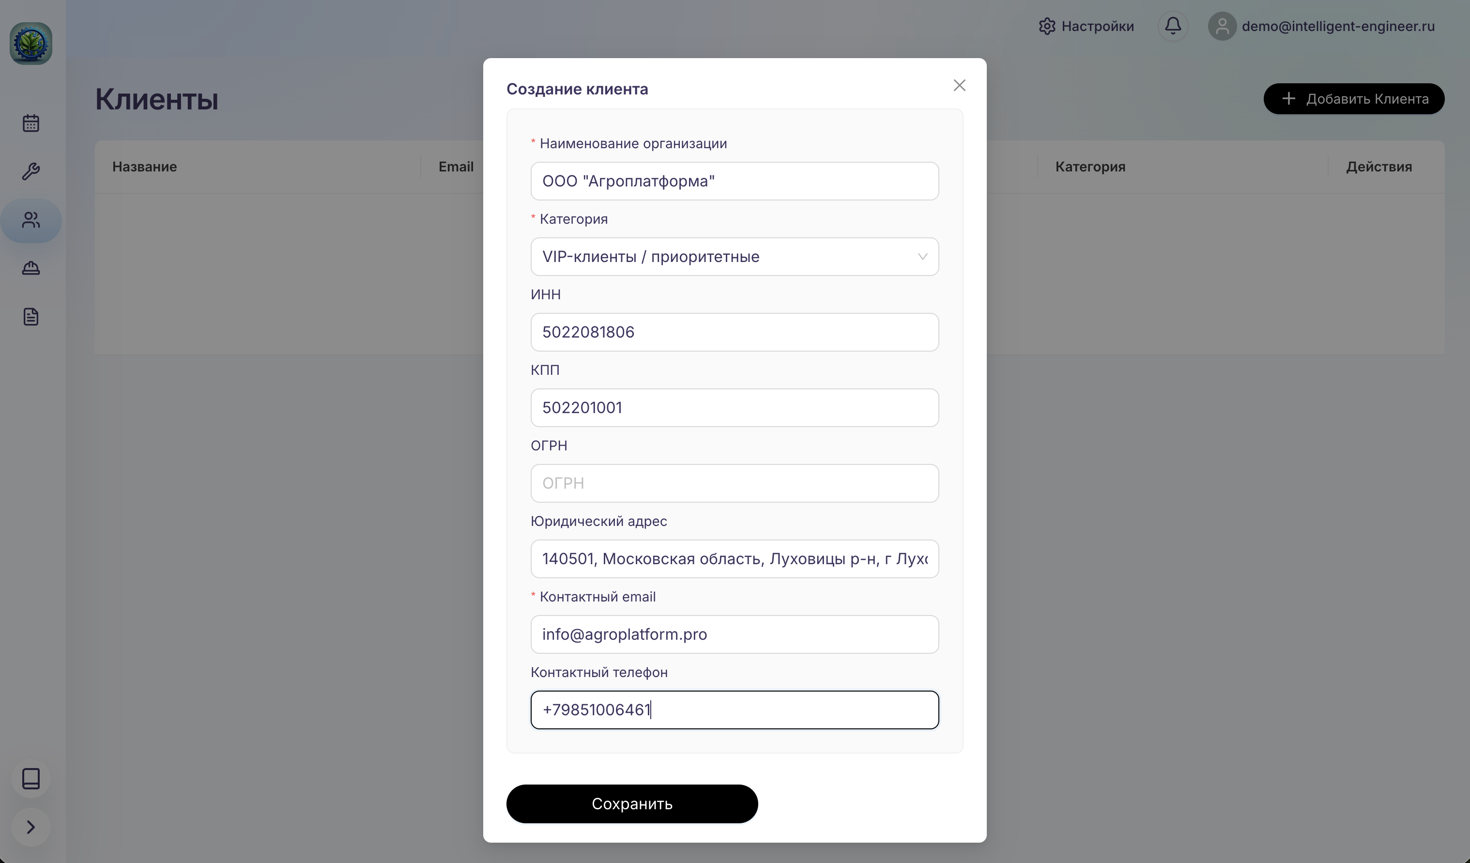The height and width of the screenshot is (863, 1470).
Task: Click the Контактный email field
Action: pyautogui.click(x=735, y=634)
